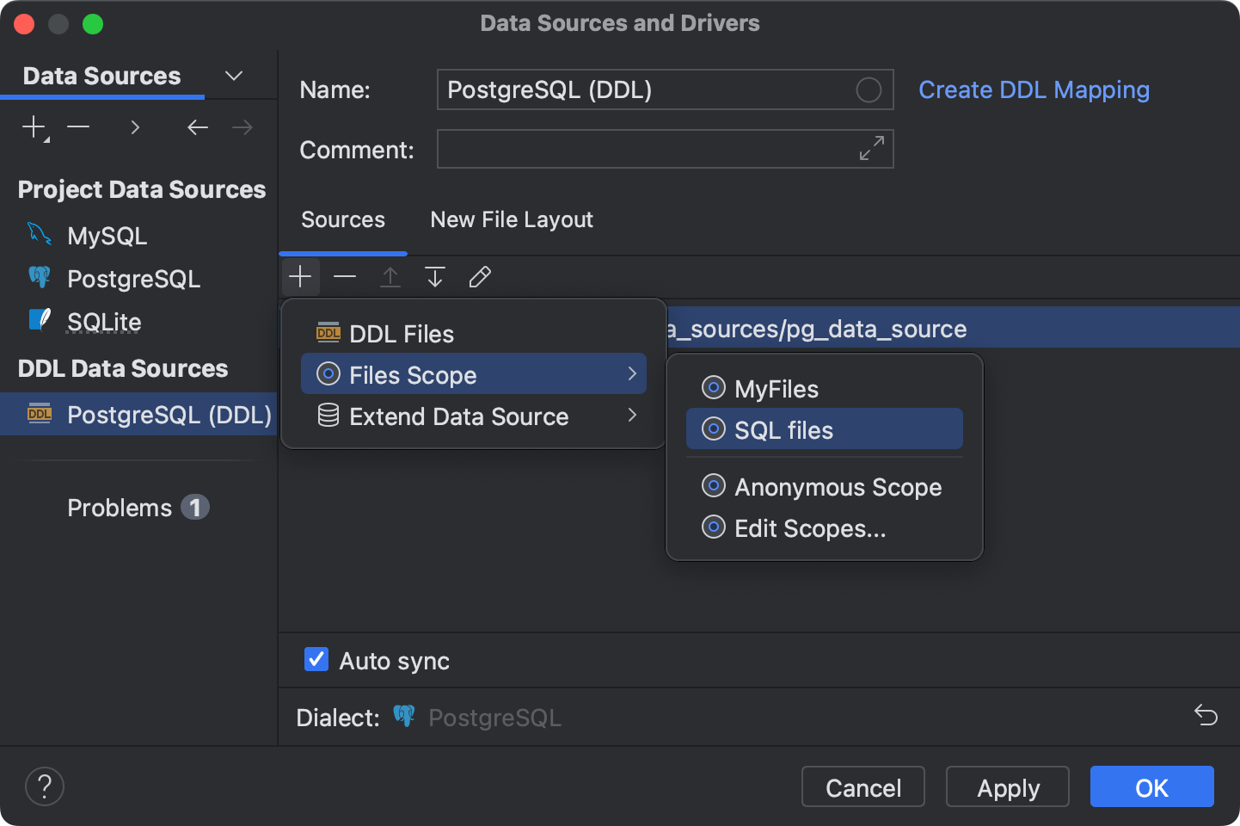This screenshot has width=1240, height=826.
Task: Apply the changes
Action: (x=1007, y=786)
